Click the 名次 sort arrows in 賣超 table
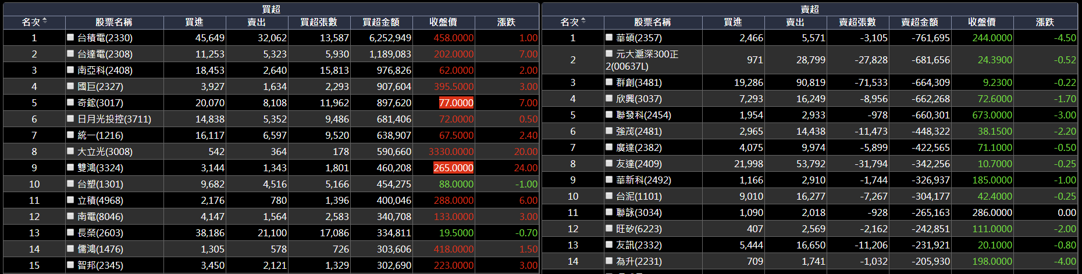Image resolution: width=1082 pixels, height=274 pixels. pyautogui.click(x=583, y=21)
